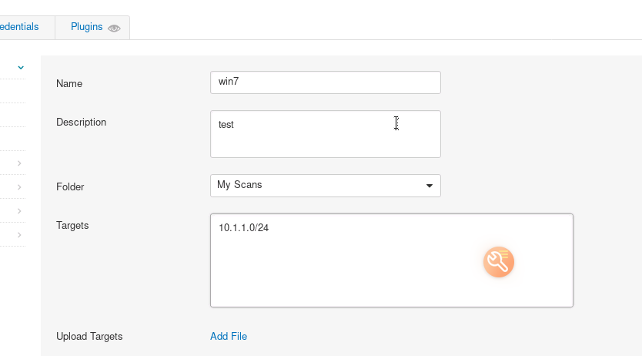Switch to the Plugins tab

coord(87,27)
